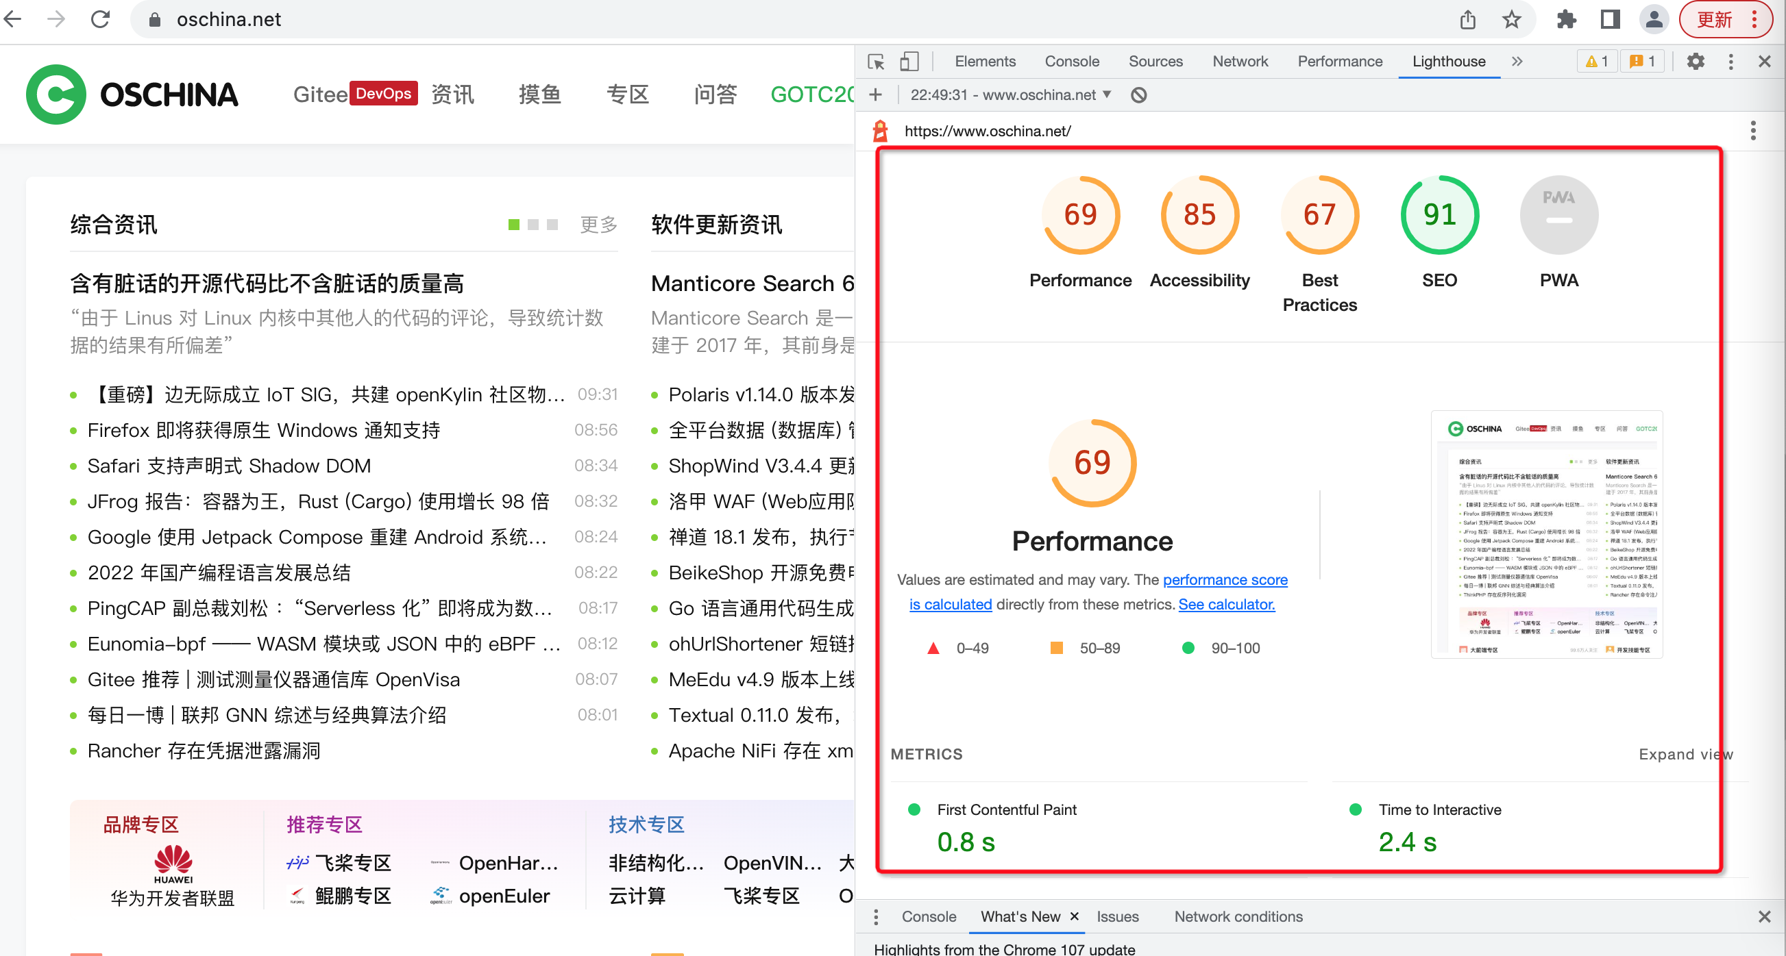Toggle the browser side panel icon

pos(1610,19)
